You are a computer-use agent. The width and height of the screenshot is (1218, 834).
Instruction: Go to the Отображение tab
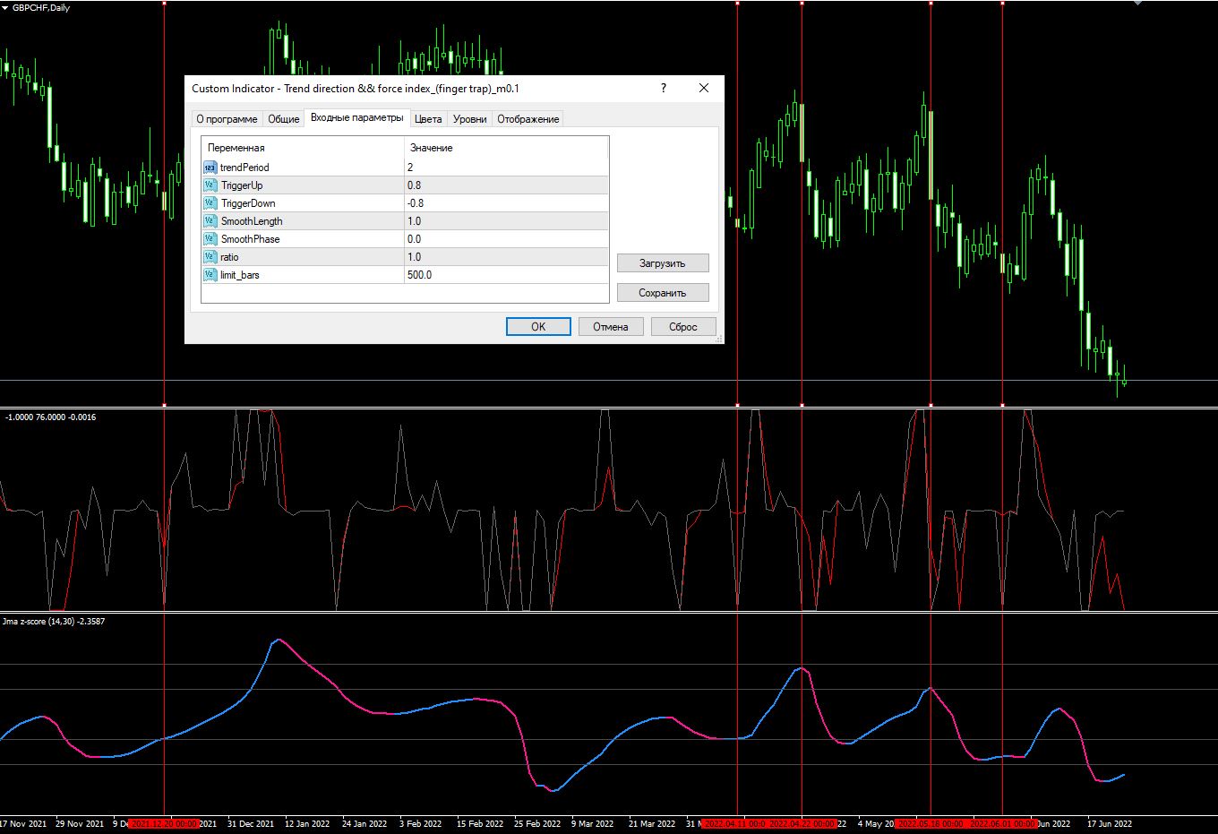point(528,119)
